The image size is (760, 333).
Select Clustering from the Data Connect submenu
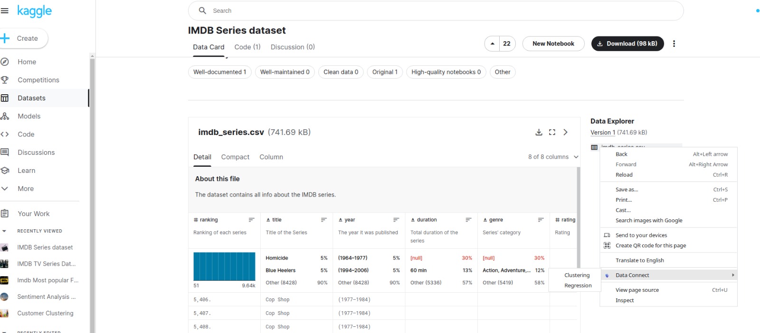point(575,275)
